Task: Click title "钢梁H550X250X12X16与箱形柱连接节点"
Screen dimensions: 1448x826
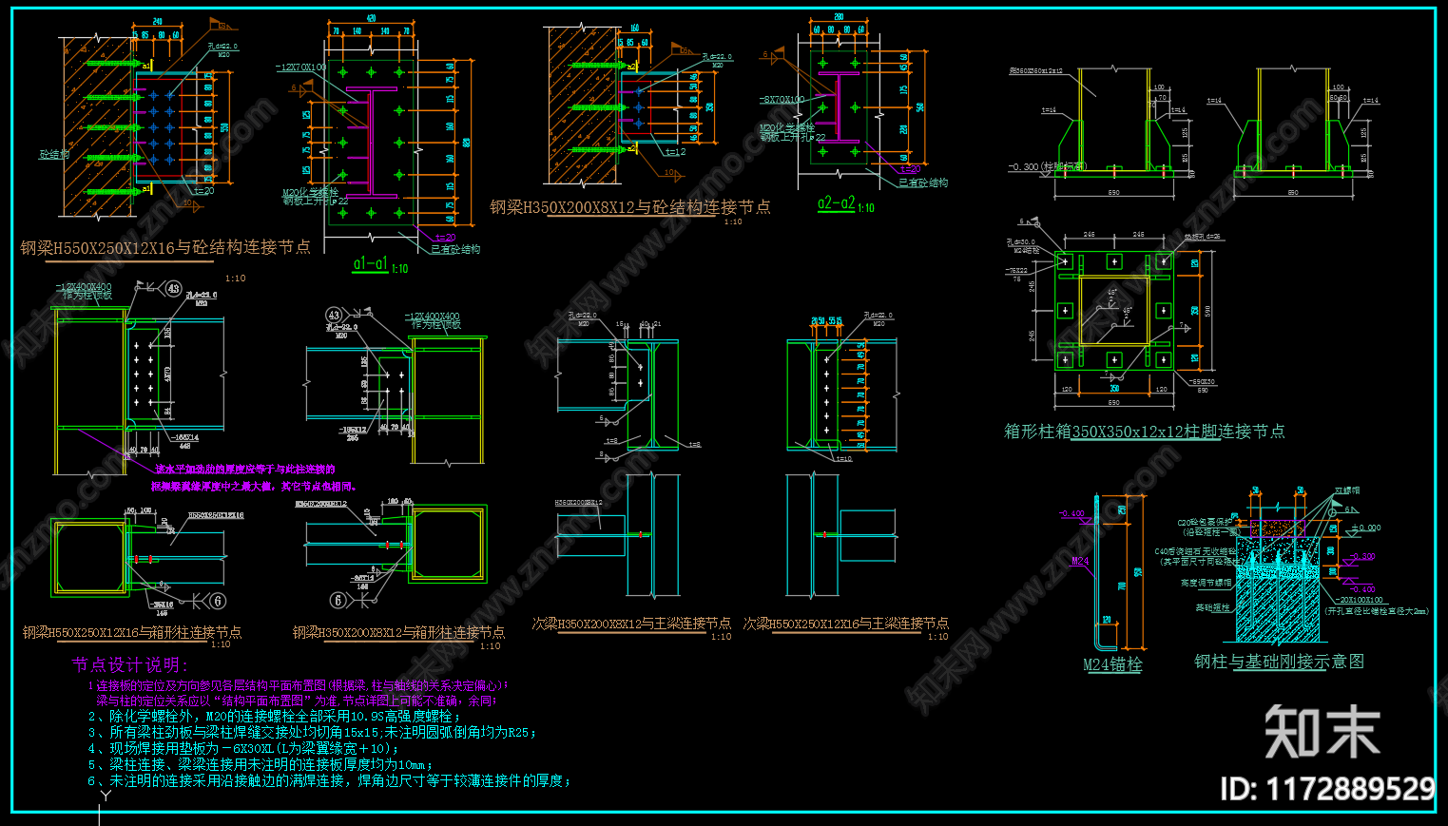Action: coord(132,632)
